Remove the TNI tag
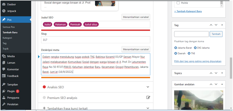Image resolution: width=233 pixels, height=111 pixels. point(189,53)
